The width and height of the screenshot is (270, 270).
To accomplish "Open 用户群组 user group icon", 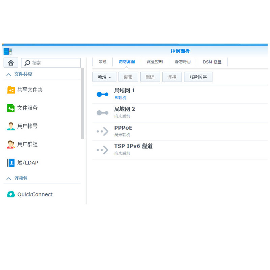I will 11,144.
